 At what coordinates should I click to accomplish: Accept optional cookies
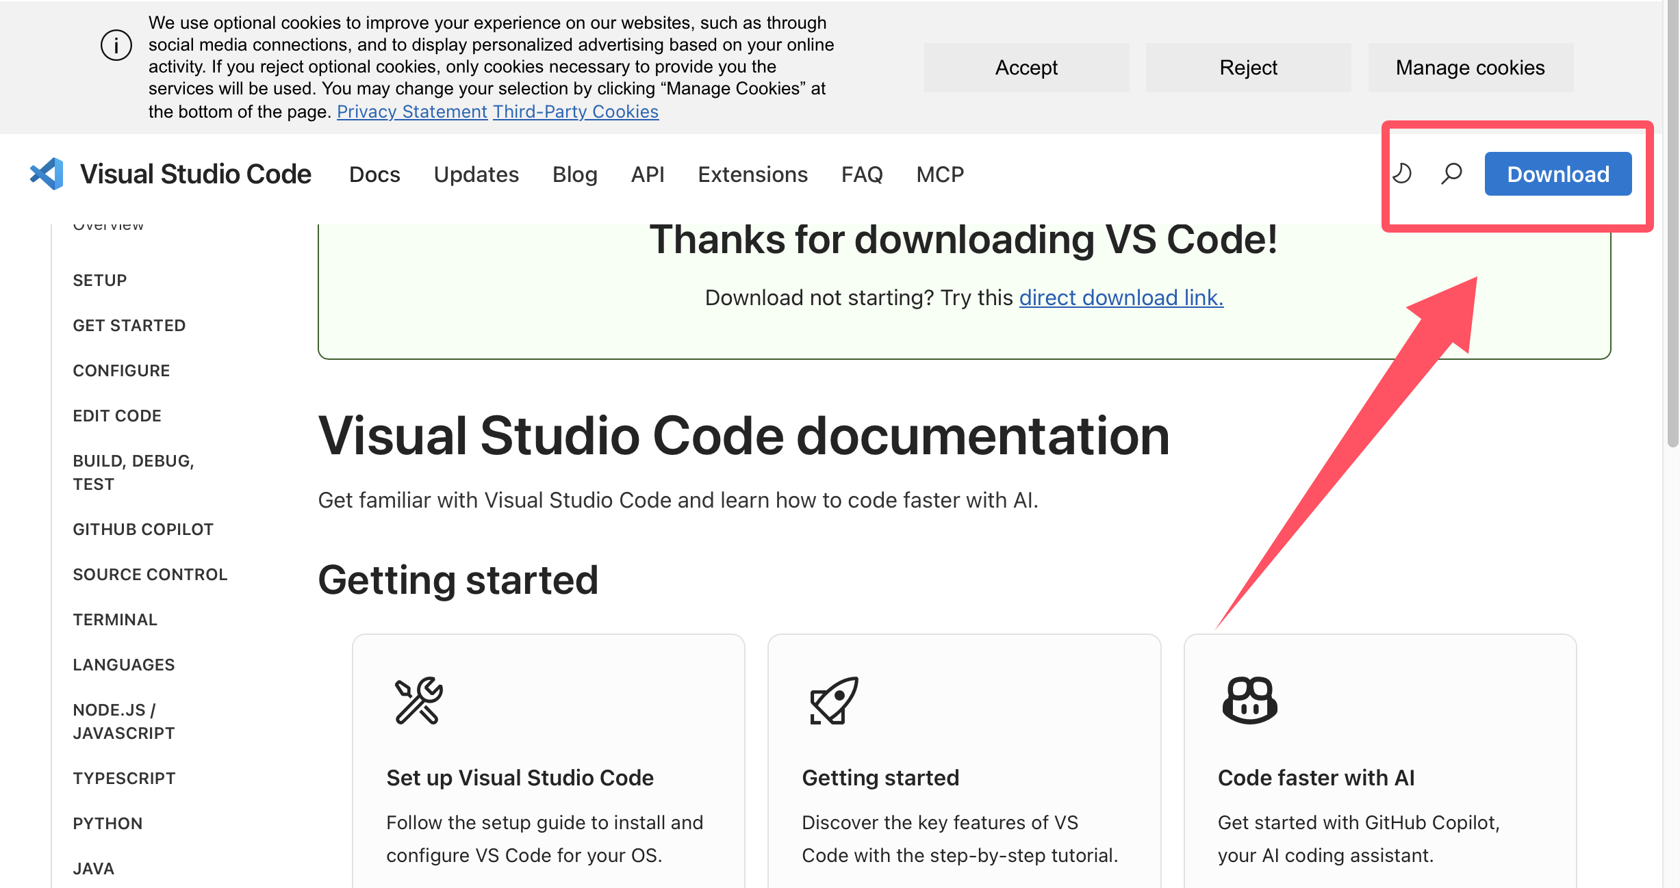(x=1026, y=68)
